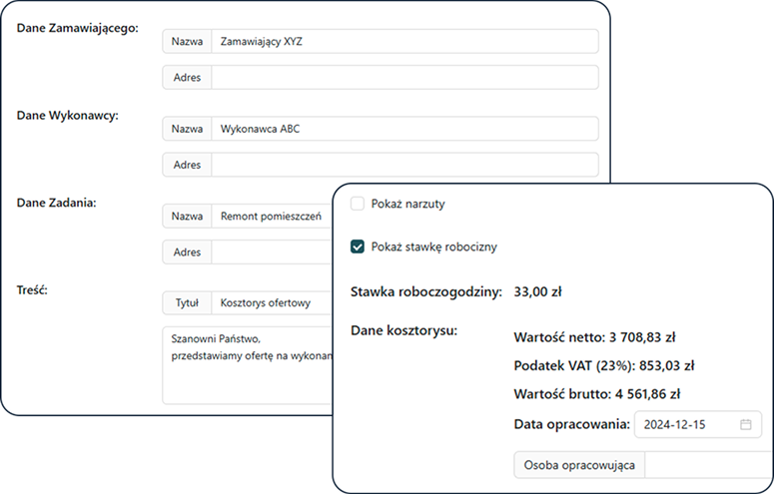774x494 pixels.
Task: Click the Adres field under Dane Wykonawcy
Action: (403, 165)
